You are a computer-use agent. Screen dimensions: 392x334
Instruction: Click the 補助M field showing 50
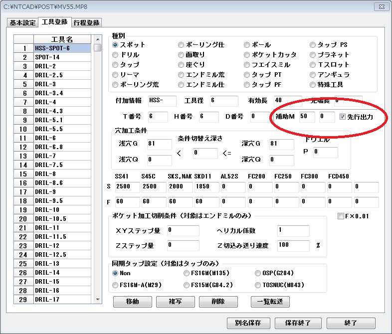[x=307, y=117]
